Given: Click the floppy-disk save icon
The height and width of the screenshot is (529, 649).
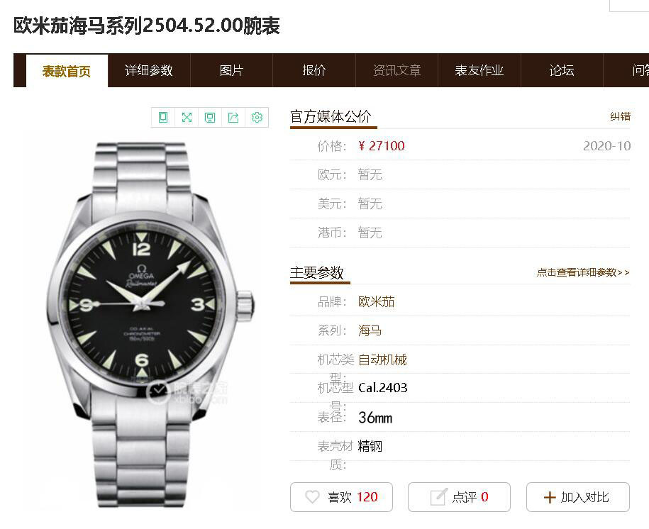Looking at the screenshot, I should (x=210, y=118).
